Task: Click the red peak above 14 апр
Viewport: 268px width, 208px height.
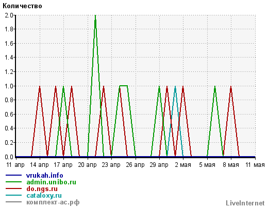Action: tap(40, 87)
